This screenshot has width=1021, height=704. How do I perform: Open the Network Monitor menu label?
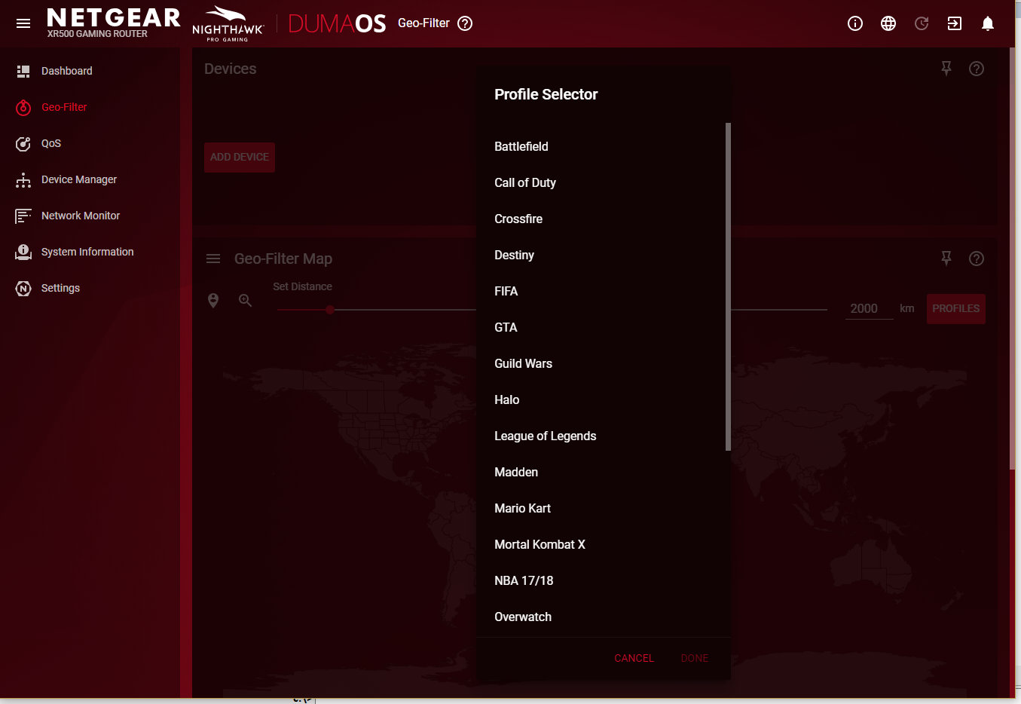tap(81, 216)
